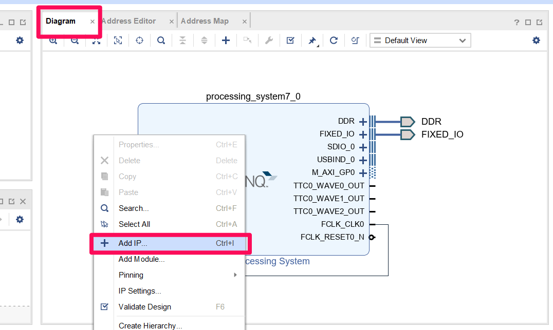Switch to the Diagram tab
Image resolution: width=553 pixels, height=330 pixels.
click(61, 21)
